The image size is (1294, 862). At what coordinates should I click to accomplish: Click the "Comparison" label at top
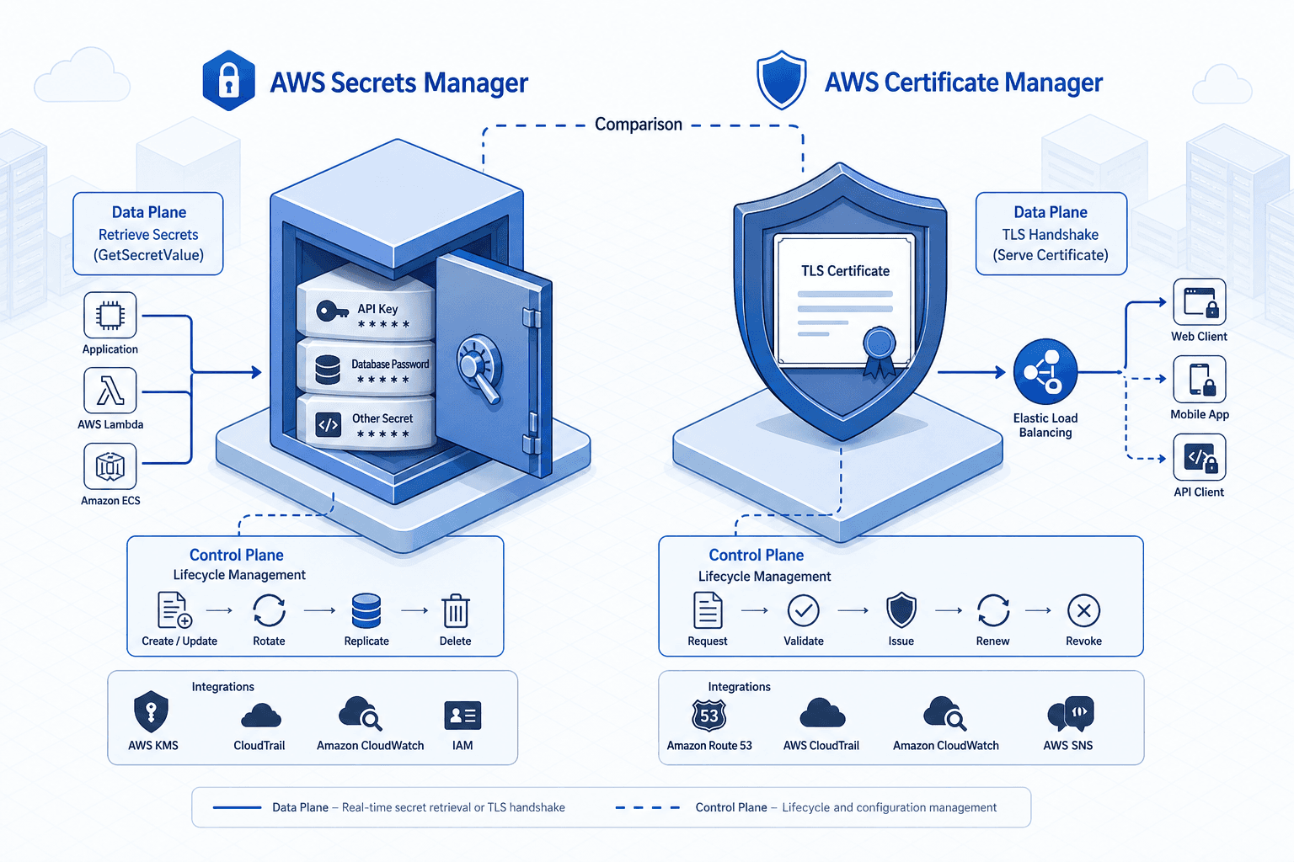639,125
